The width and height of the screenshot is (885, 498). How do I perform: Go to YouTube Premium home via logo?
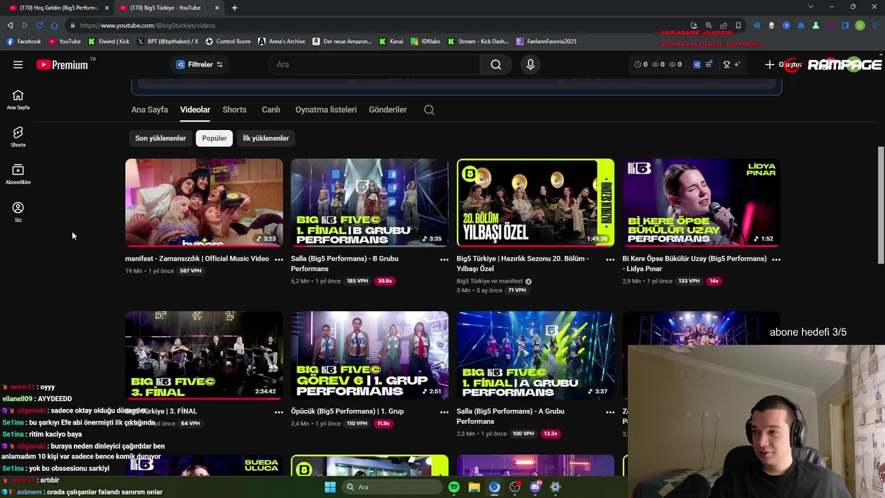coord(62,64)
